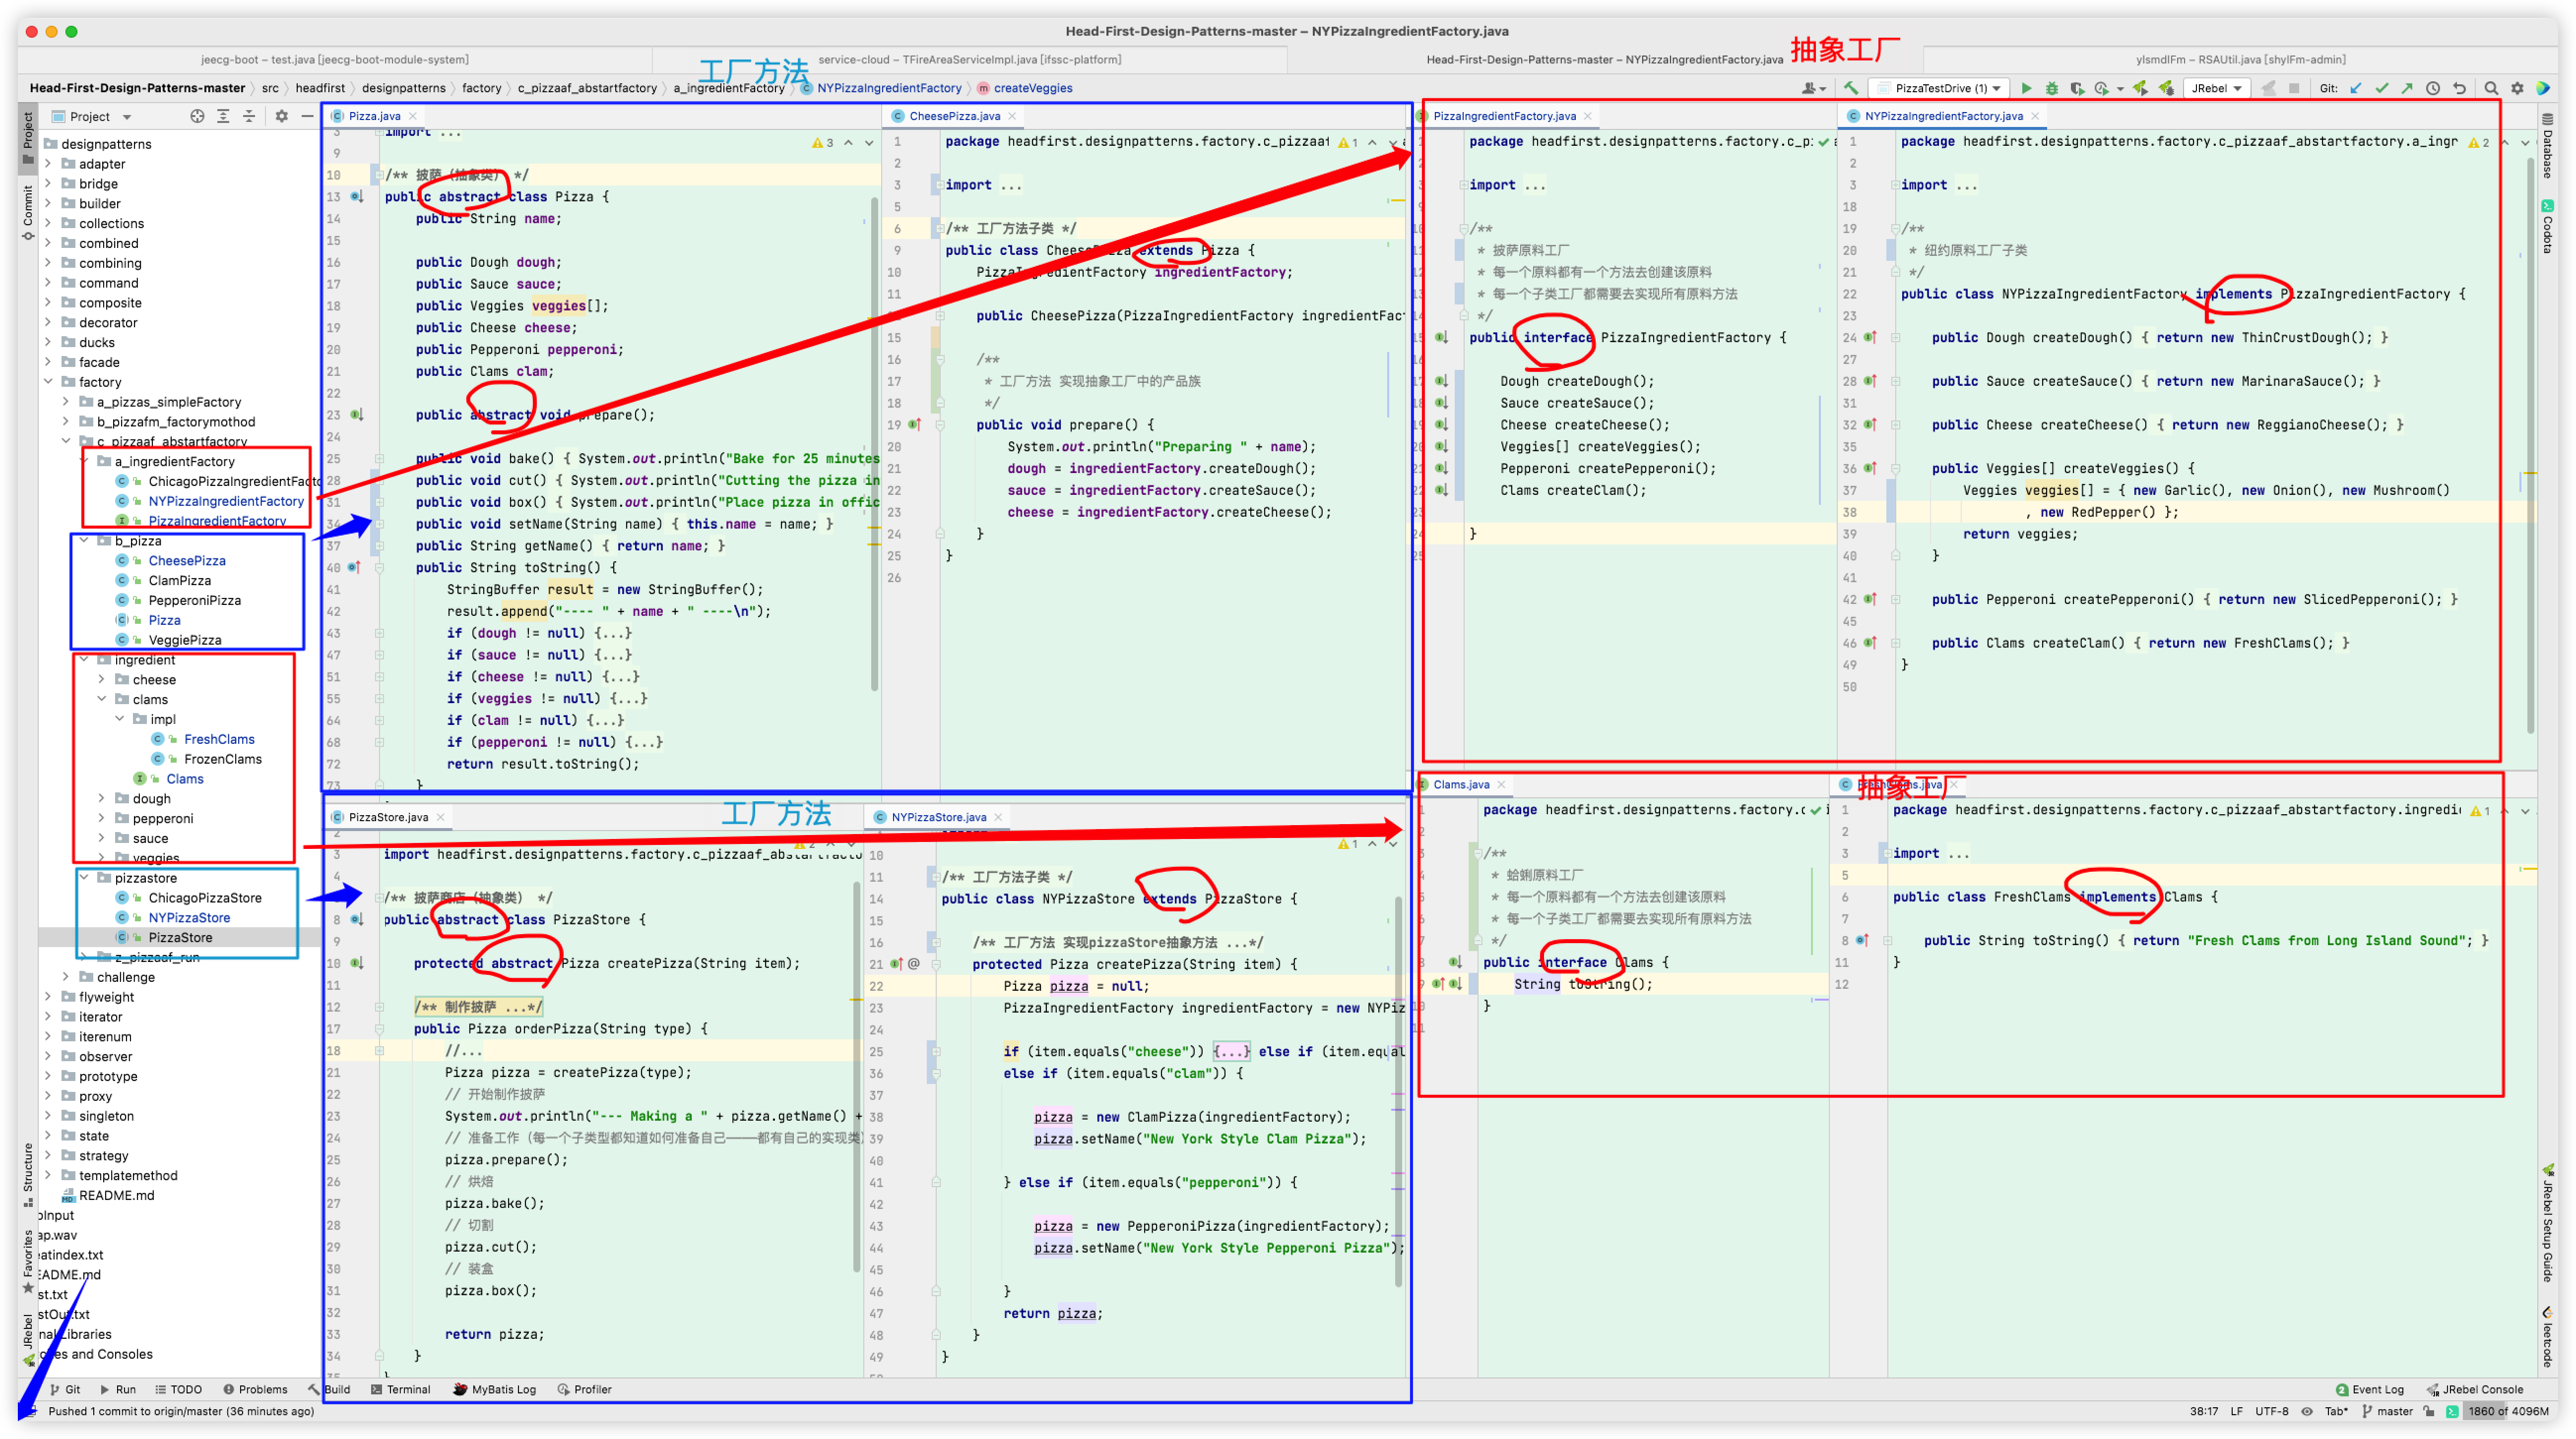Open Project panel options gear

coord(281,116)
